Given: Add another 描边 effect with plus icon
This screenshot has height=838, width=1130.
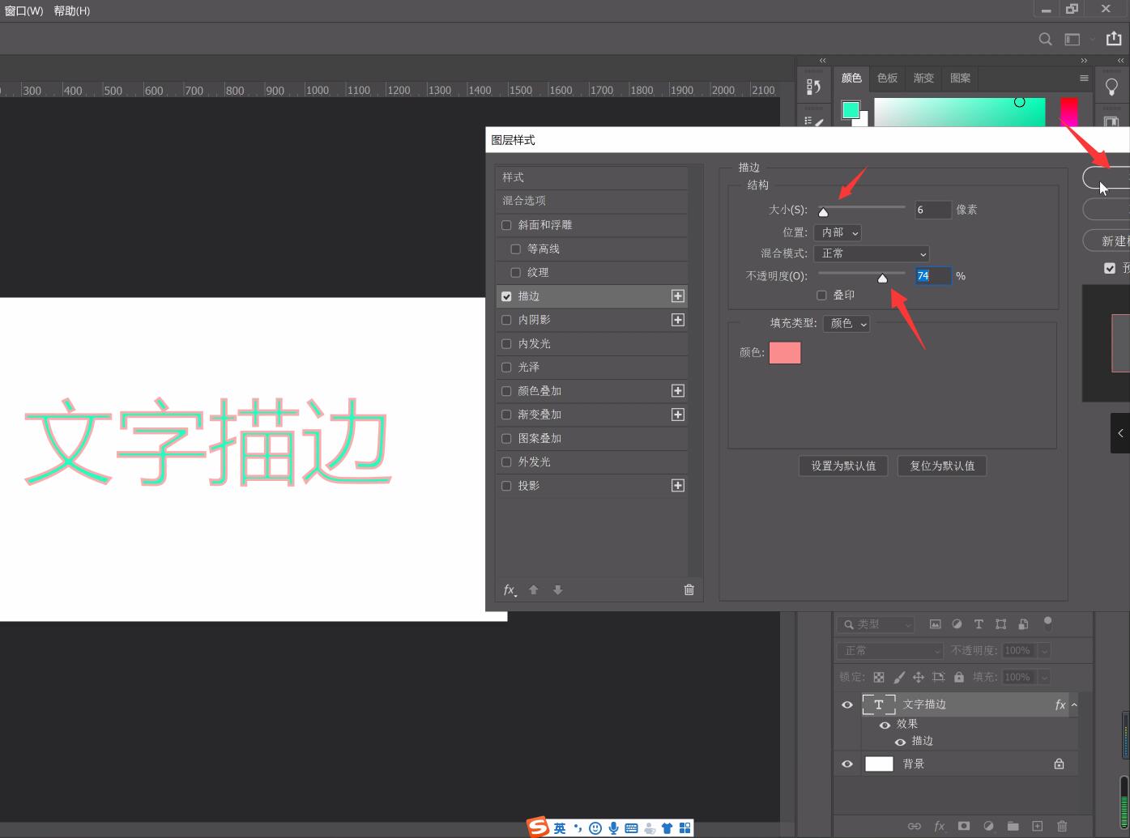Looking at the screenshot, I should click(678, 296).
